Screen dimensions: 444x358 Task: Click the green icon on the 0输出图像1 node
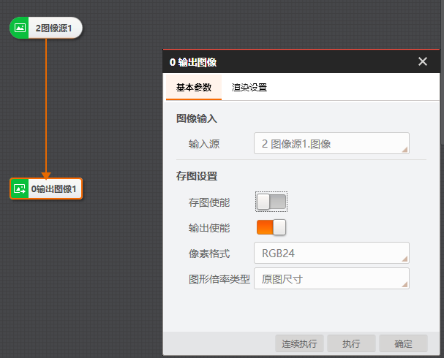tap(20, 188)
